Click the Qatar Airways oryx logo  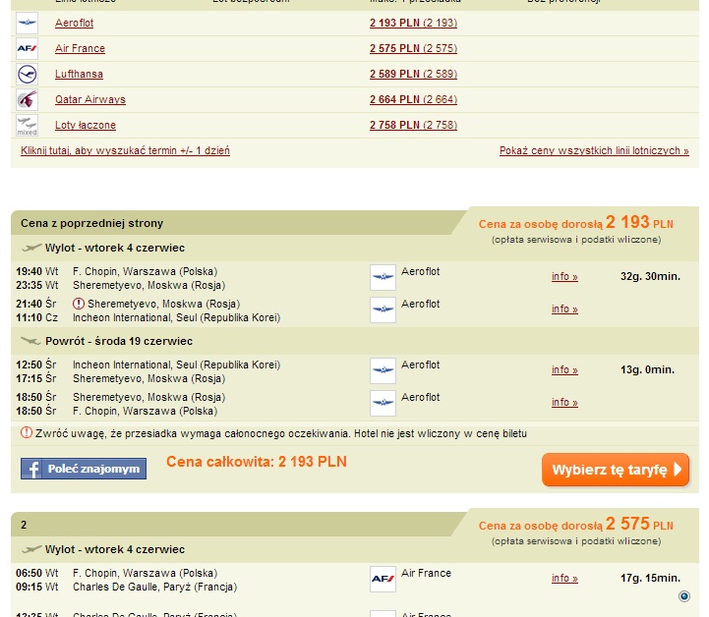pyautogui.click(x=28, y=100)
